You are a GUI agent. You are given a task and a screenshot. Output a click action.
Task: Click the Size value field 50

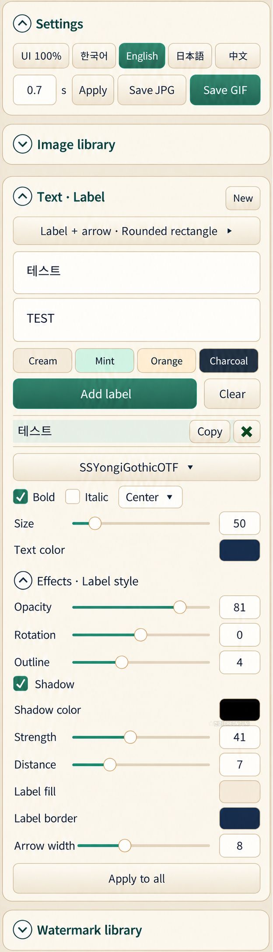click(239, 523)
